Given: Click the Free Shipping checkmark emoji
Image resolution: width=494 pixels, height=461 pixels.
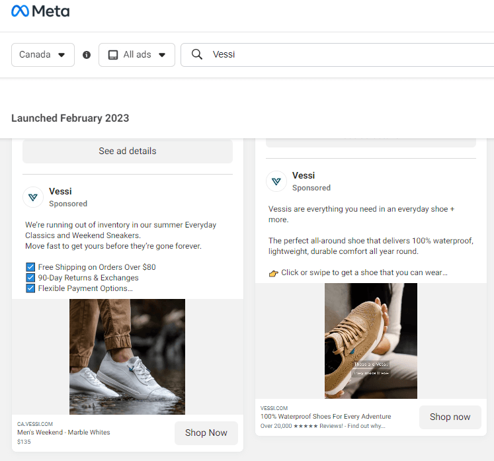Looking at the screenshot, I should pyautogui.click(x=30, y=267).
